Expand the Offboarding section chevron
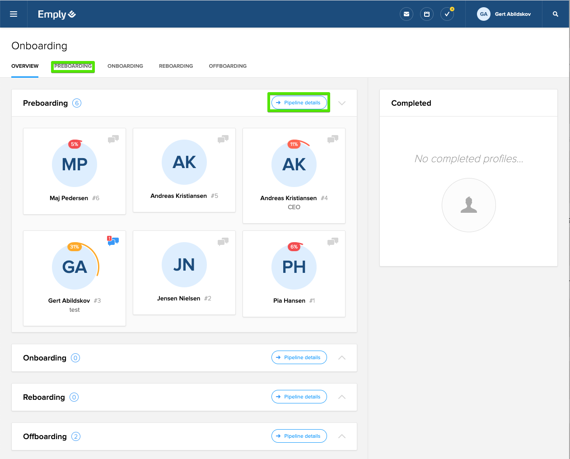This screenshot has height=459, width=570. pyautogui.click(x=342, y=436)
